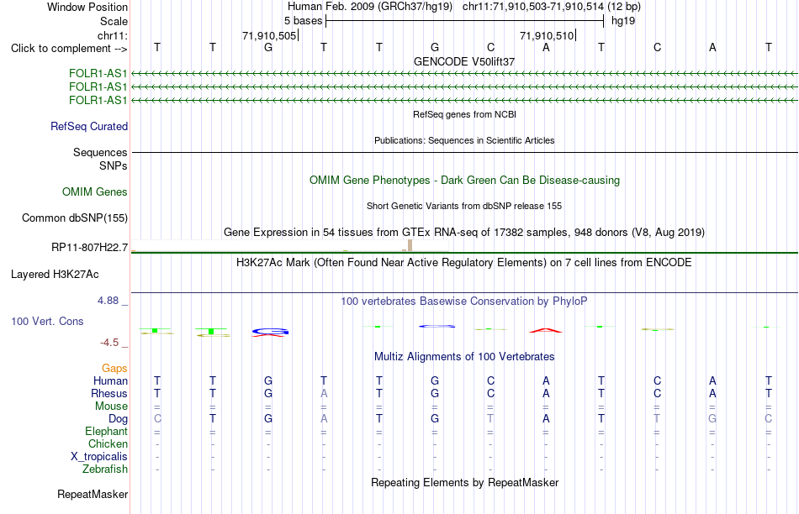Click the OMIM Gene Phenotypes track title
799x514 pixels.
tap(465, 181)
